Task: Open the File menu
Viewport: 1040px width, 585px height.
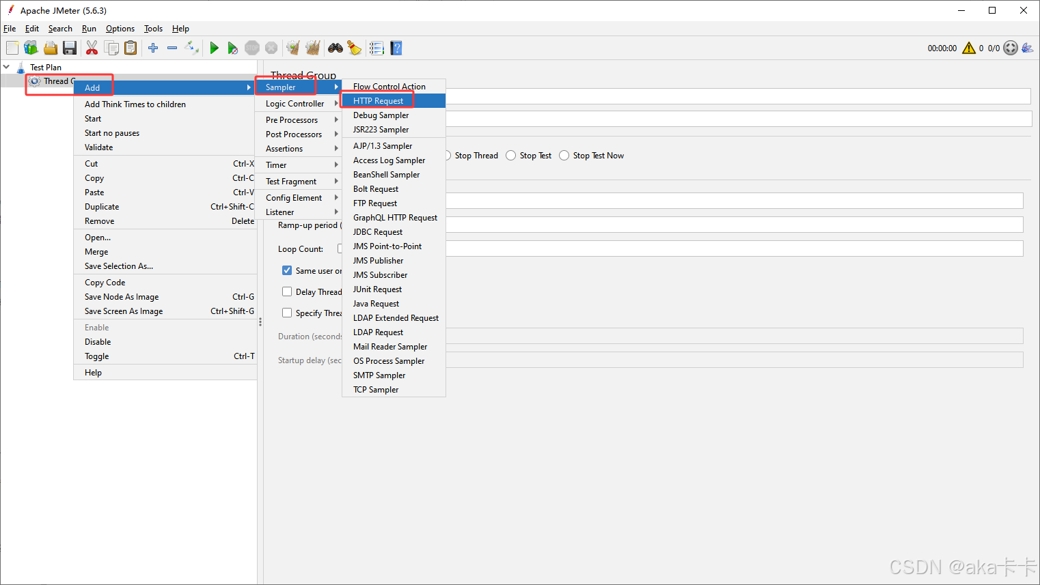Action: click(x=10, y=29)
